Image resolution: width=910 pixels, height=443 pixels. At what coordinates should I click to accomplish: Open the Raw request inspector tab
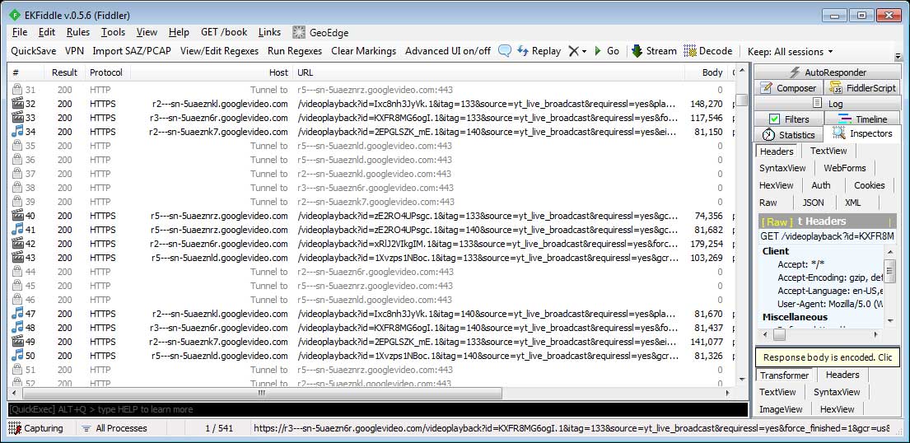pyautogui.click(x=768, y=203)
